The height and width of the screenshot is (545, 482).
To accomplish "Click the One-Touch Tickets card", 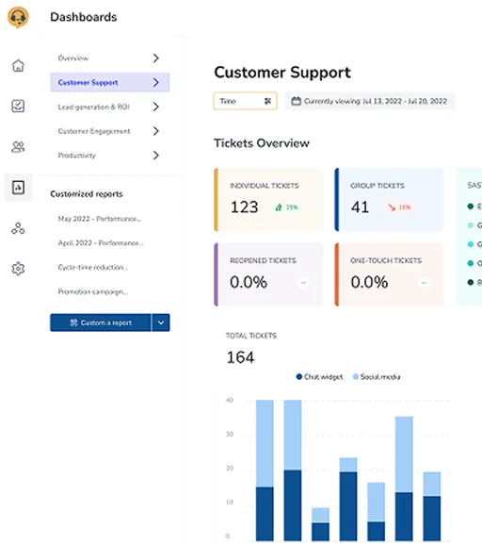I will (x=389, y=274).
